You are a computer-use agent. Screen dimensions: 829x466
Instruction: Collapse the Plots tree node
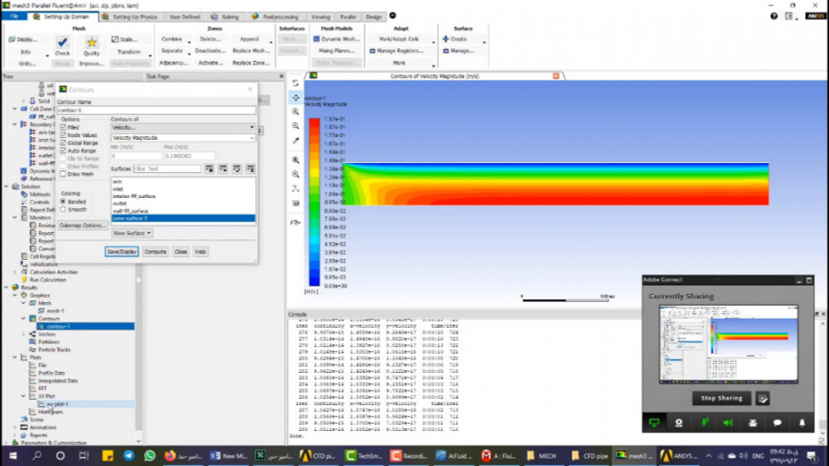16,357
